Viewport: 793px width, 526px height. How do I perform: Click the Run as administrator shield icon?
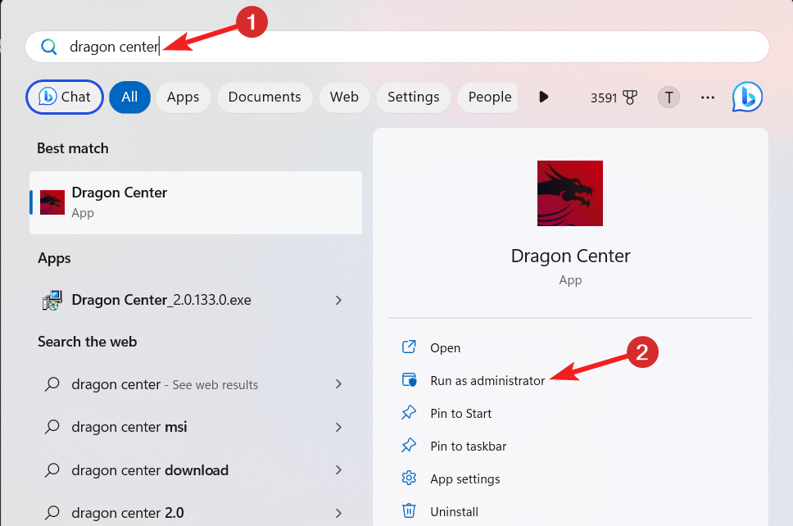pyautogui.click(x=409, y=380)
